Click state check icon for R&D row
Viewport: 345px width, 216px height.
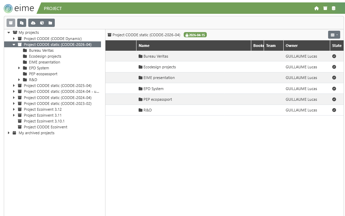(334, 110)
